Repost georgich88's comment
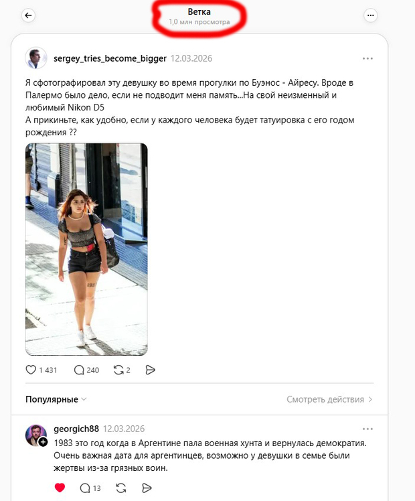Image resolution: width=415 pixels, height=501 pixels. point(120,488)
